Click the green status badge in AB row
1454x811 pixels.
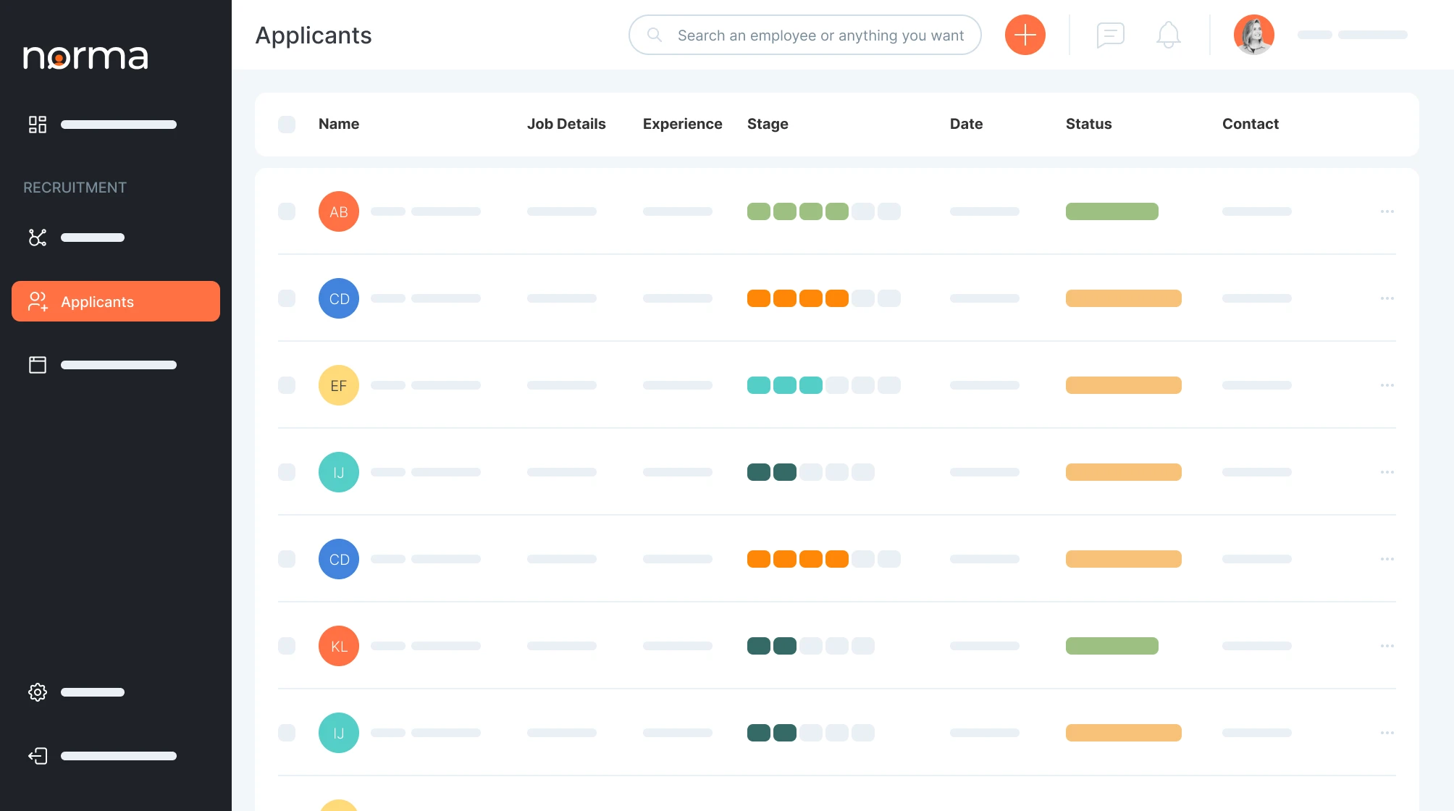coord(1111,211)
